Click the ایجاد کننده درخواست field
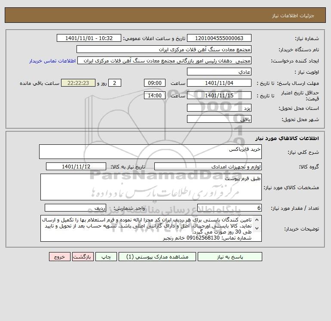 [165, 60]
